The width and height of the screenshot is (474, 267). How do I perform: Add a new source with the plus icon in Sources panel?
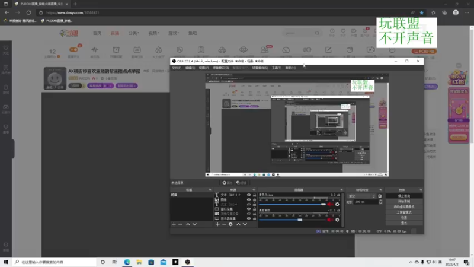(217, 224)
